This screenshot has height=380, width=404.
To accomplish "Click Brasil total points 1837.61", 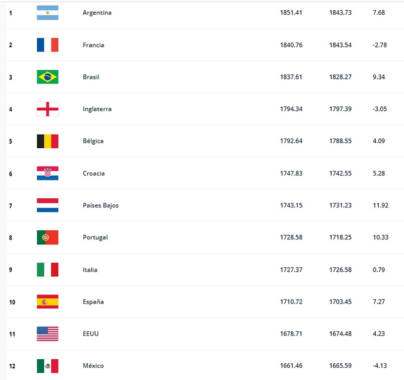I will [291, 77].
